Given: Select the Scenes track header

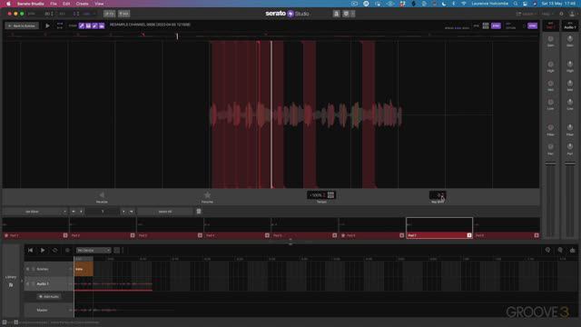Looking at the screenshot, I should click(48, 269).
